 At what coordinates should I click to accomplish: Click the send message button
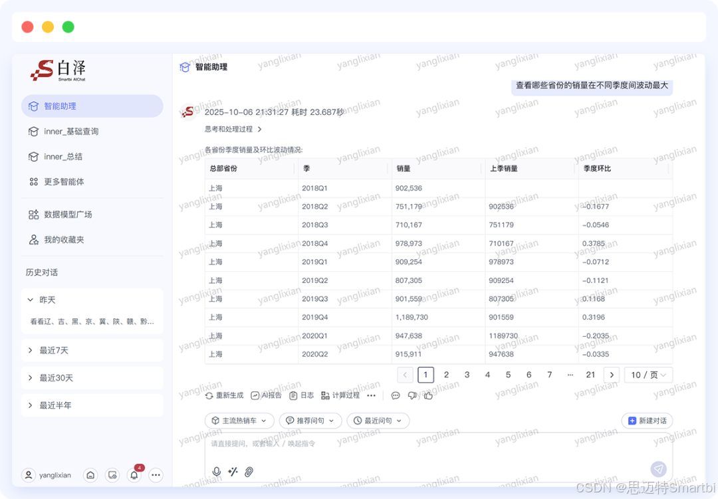click(658, 469)
